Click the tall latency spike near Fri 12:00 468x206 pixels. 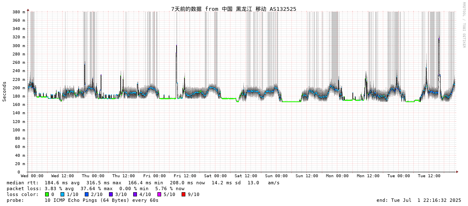pyautogui.click(x=177, y=72)
